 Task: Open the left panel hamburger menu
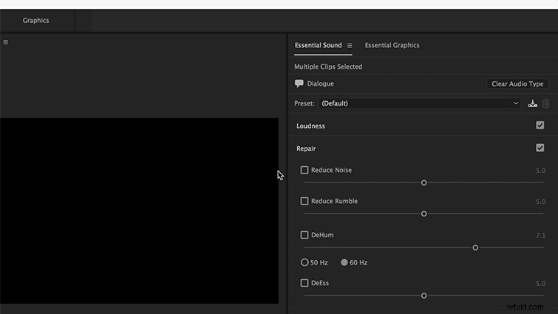(6, 42)
